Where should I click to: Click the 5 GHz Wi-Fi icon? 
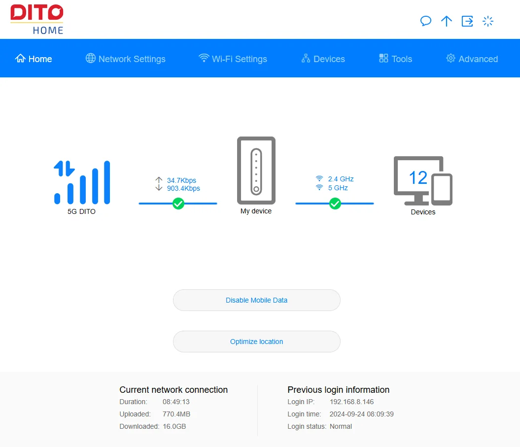pyautogui.click(x=319, y=188)
